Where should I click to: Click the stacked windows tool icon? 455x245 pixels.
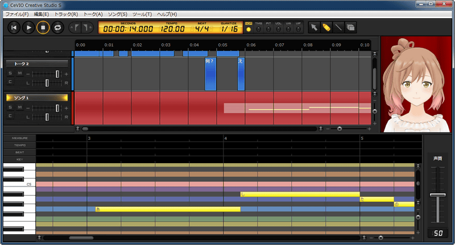click(350, 27)
